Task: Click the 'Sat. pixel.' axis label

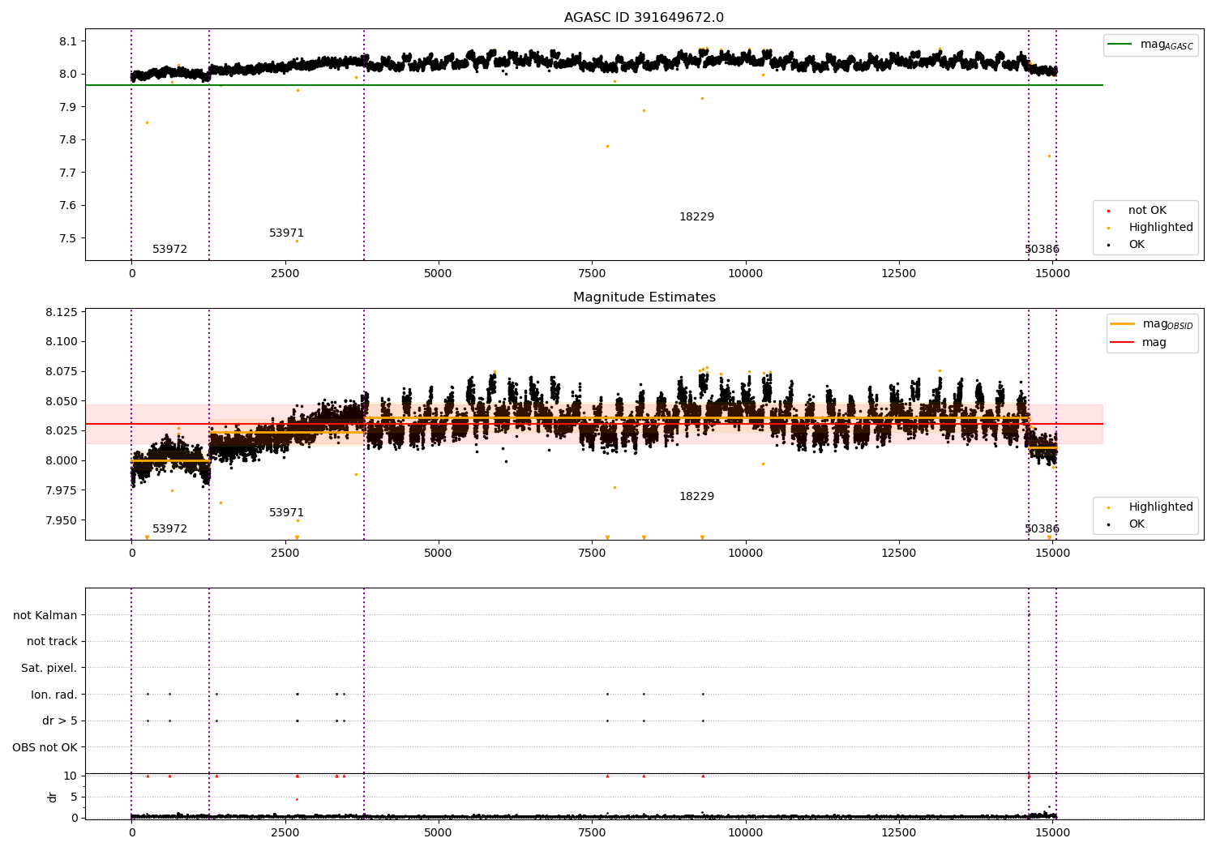Action: 49,669
